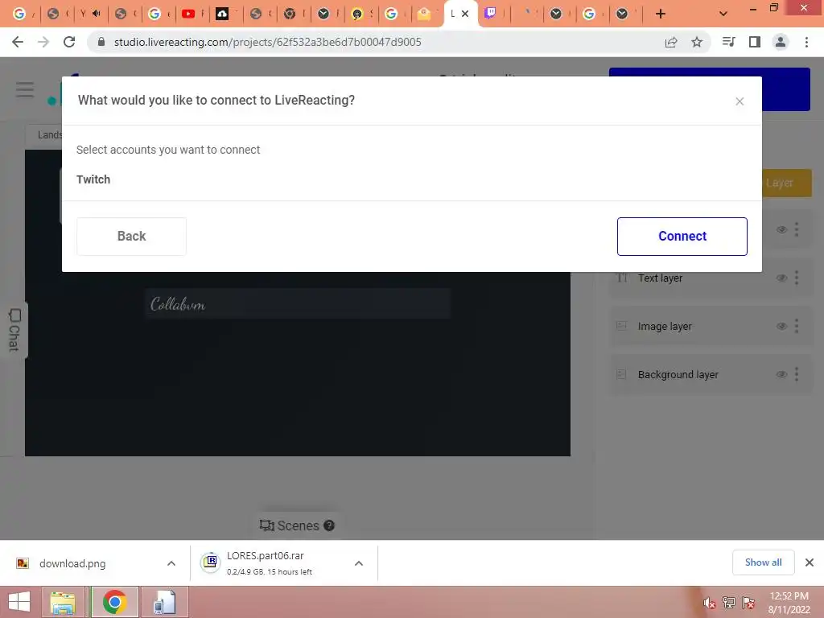Select the Text layer row
This screenshot has width=824, height=618.
(x=711, y=278)
